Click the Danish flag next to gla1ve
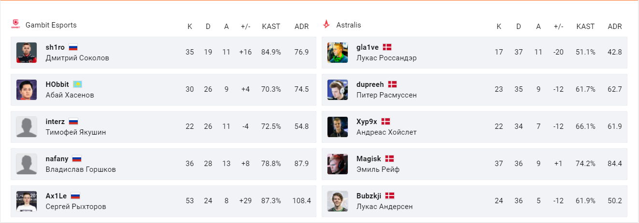The image size is (639, 223). 387,47
